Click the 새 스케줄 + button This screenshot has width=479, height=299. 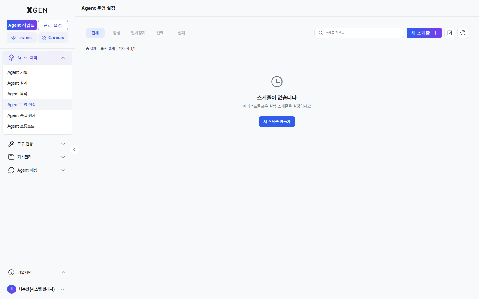click(x=424, y=33)
